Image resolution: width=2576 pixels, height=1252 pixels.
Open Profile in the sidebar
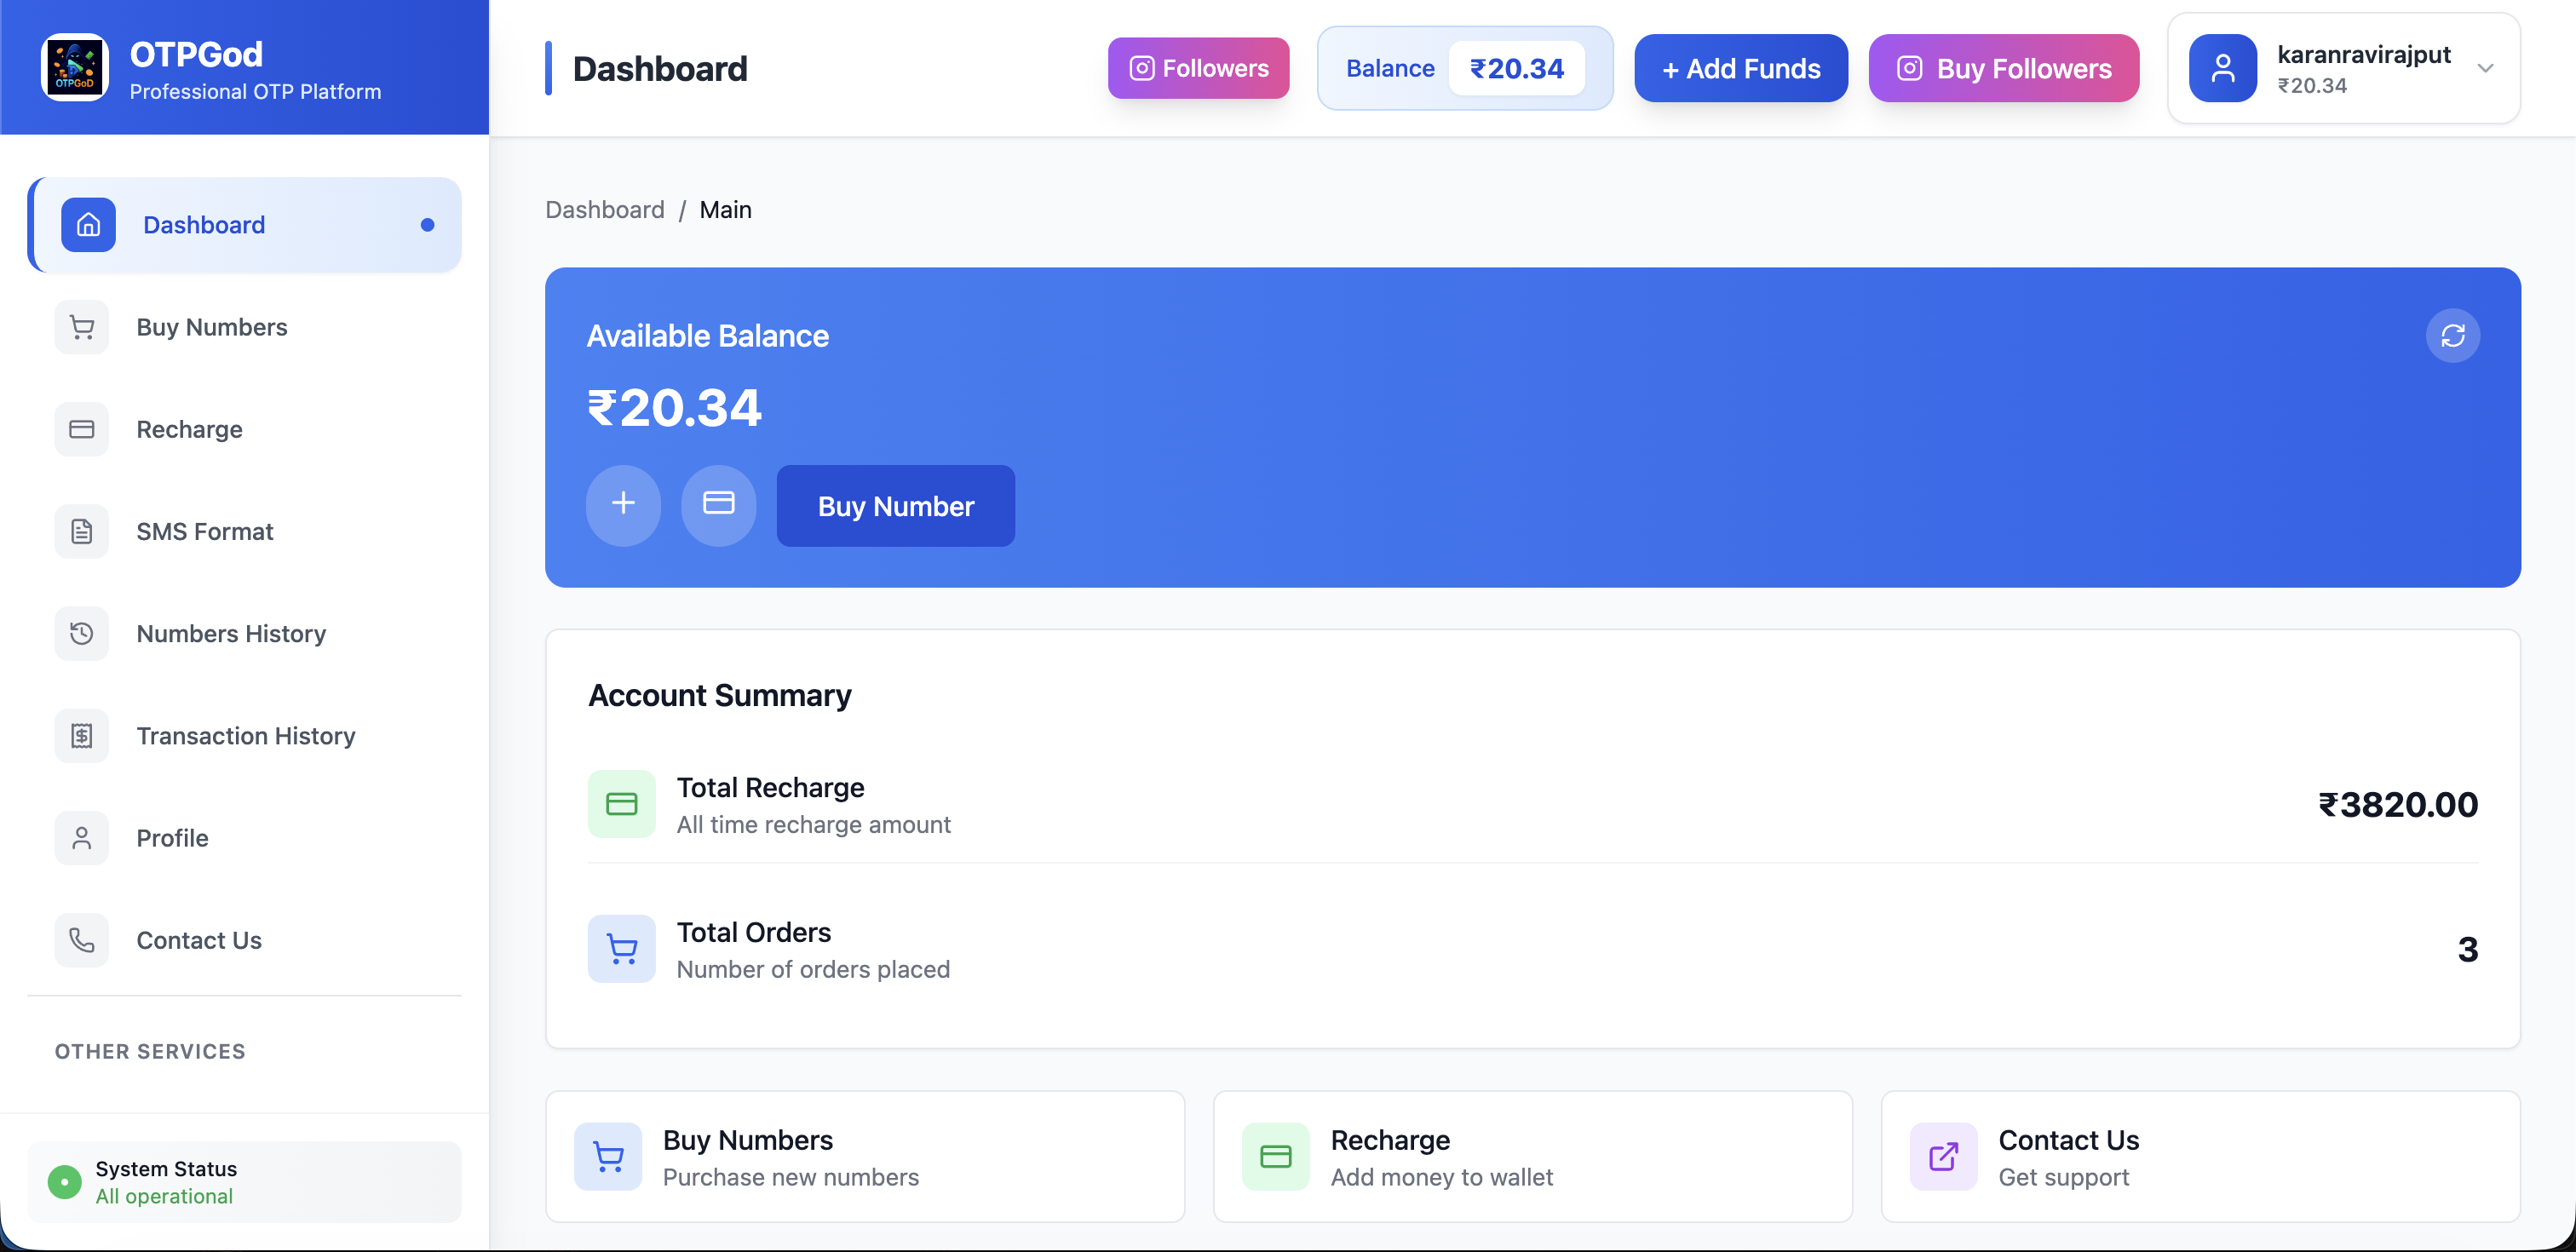pyautogui.click(x=244, y=838)
